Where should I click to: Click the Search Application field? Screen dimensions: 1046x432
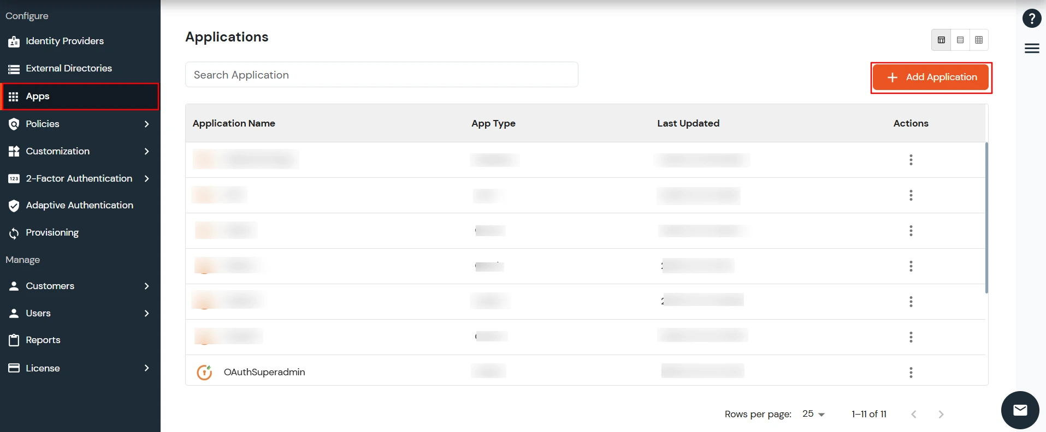[381, 75]
